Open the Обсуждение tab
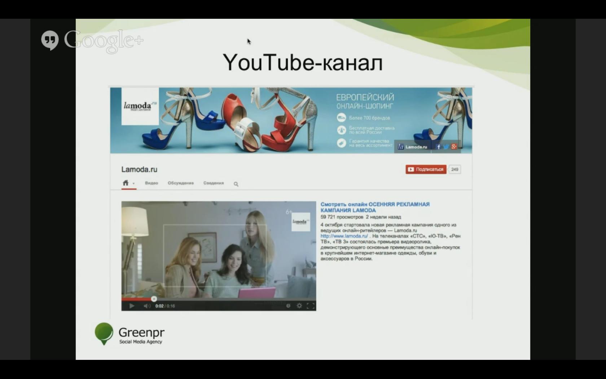This screenshot has width=606, height=379. 180,183
